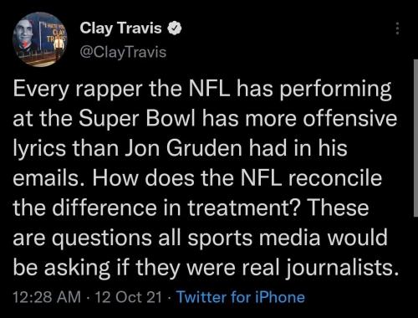This screenshot has height=318, width=418.
Task: Click the Clay Travis display name
Action: [120, 28]
